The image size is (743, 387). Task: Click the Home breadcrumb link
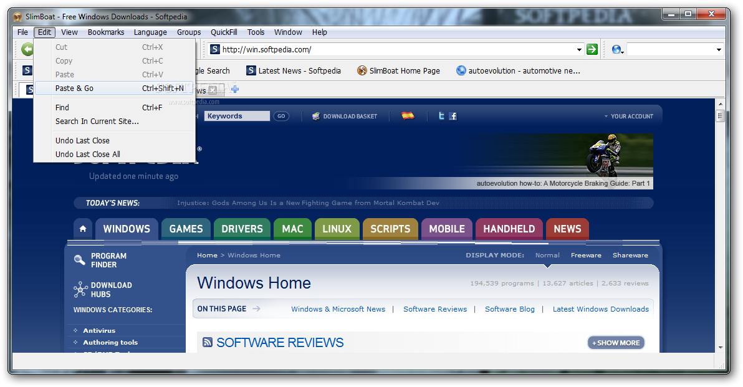point(207,255)
